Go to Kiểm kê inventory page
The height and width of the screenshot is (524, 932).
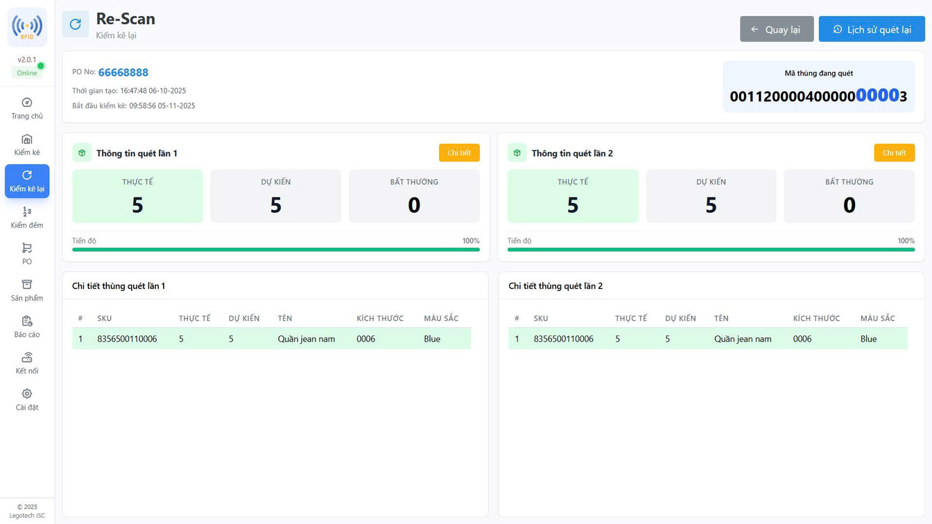27,145
